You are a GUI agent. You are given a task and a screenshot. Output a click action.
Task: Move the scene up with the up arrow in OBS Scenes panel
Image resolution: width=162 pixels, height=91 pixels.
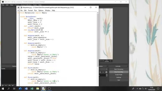tap(10, 85)
